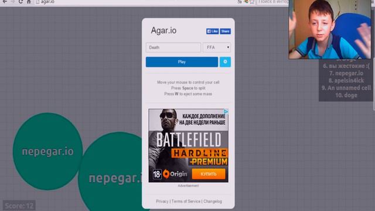Click the Origin logo in the ad
This screenshot has width=375, height=211.
click(175, 174)
